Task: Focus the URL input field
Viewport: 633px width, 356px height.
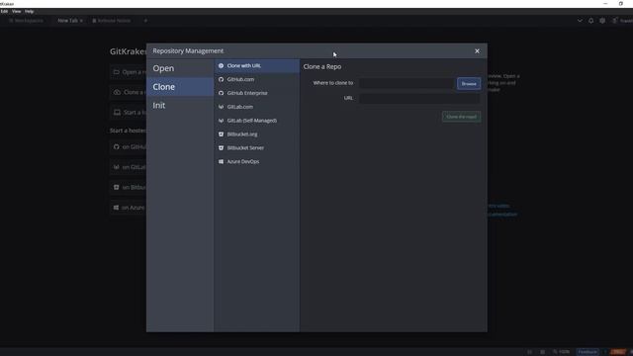Action: [x=419, y=98]
